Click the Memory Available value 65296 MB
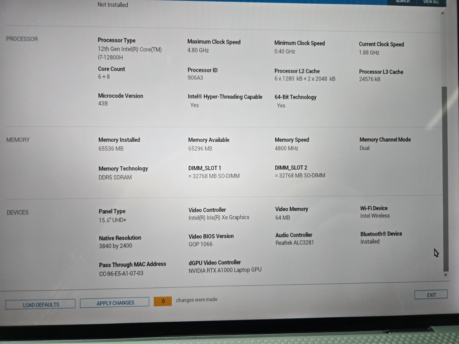The width and height of the screenshot is (459, 344). click(200, 148)
